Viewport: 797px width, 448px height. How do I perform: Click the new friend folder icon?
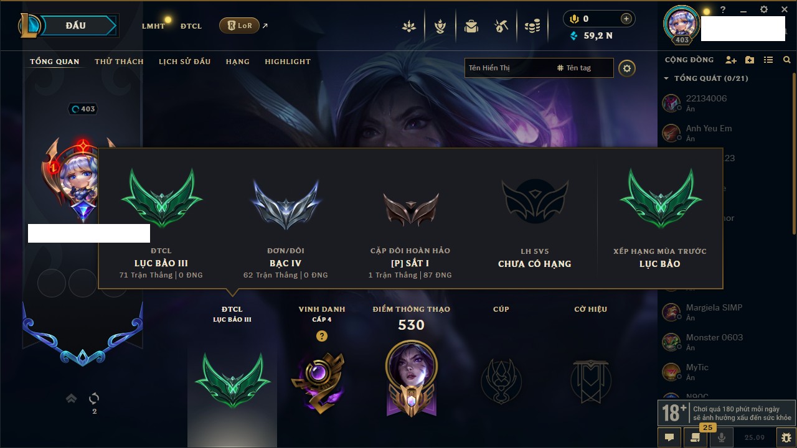click(750, 60)
